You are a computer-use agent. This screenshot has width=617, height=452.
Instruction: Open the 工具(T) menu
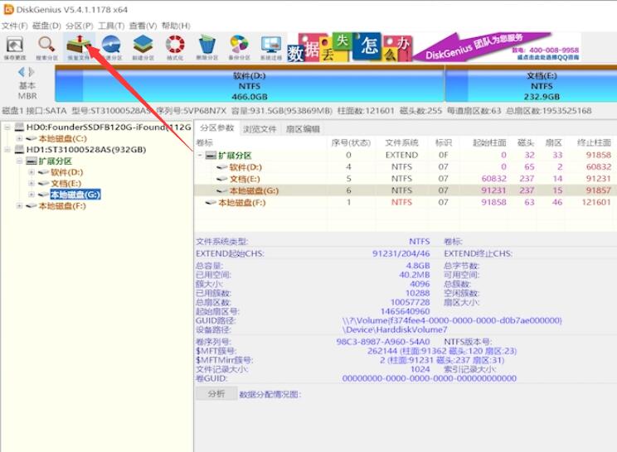(x=111, y=26)
